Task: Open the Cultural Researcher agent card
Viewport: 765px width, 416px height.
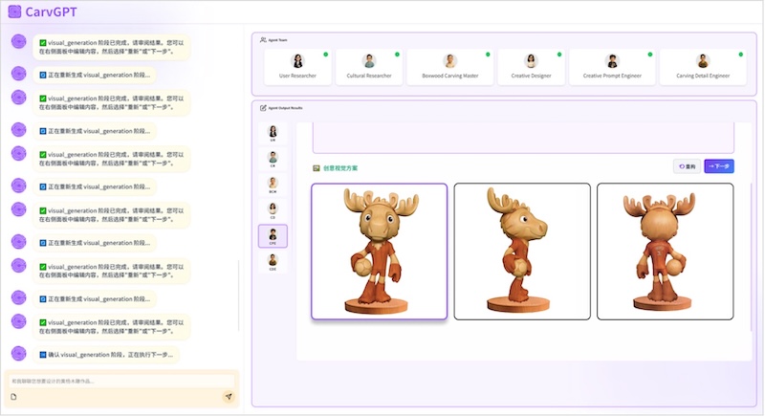Action: coord(369,67)
